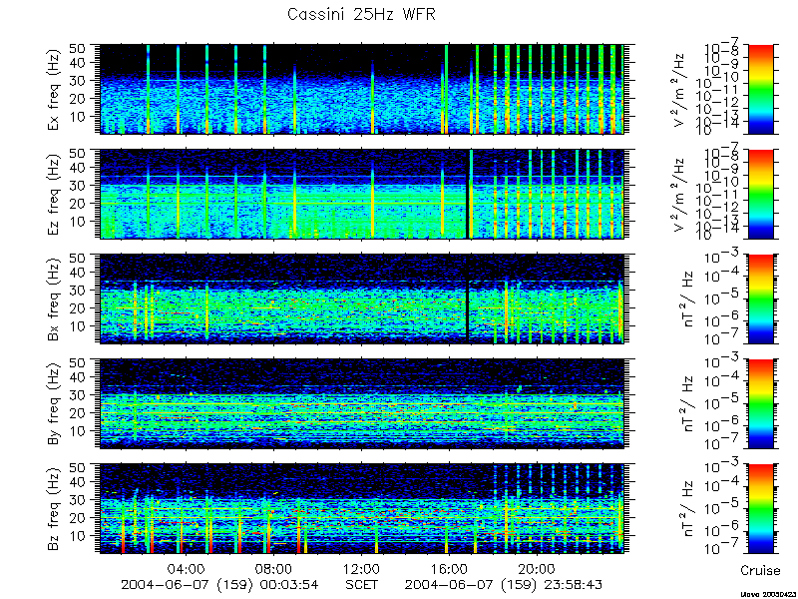Click the "Cassini 25Hz WFR" plot title
Screen dimensions: 798x599
[x=361, y=14]
